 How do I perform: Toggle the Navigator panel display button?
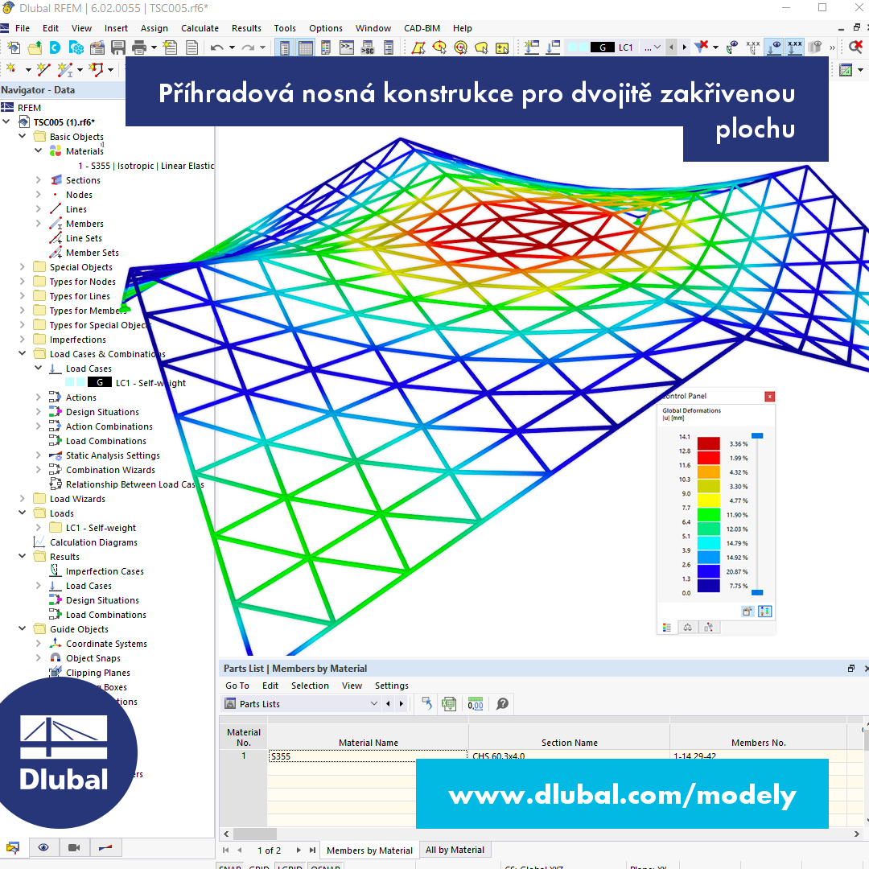tap(284, 47)
